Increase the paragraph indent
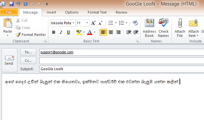The height and width of the screenshot is (120, 204). tap(136, 32)
